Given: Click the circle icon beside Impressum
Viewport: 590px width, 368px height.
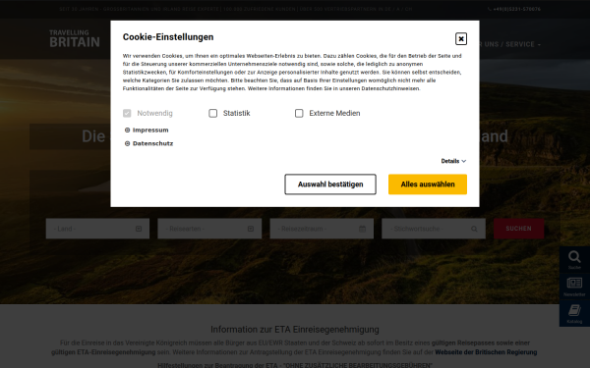Looking at the screenshot, I should pos(127,130).
